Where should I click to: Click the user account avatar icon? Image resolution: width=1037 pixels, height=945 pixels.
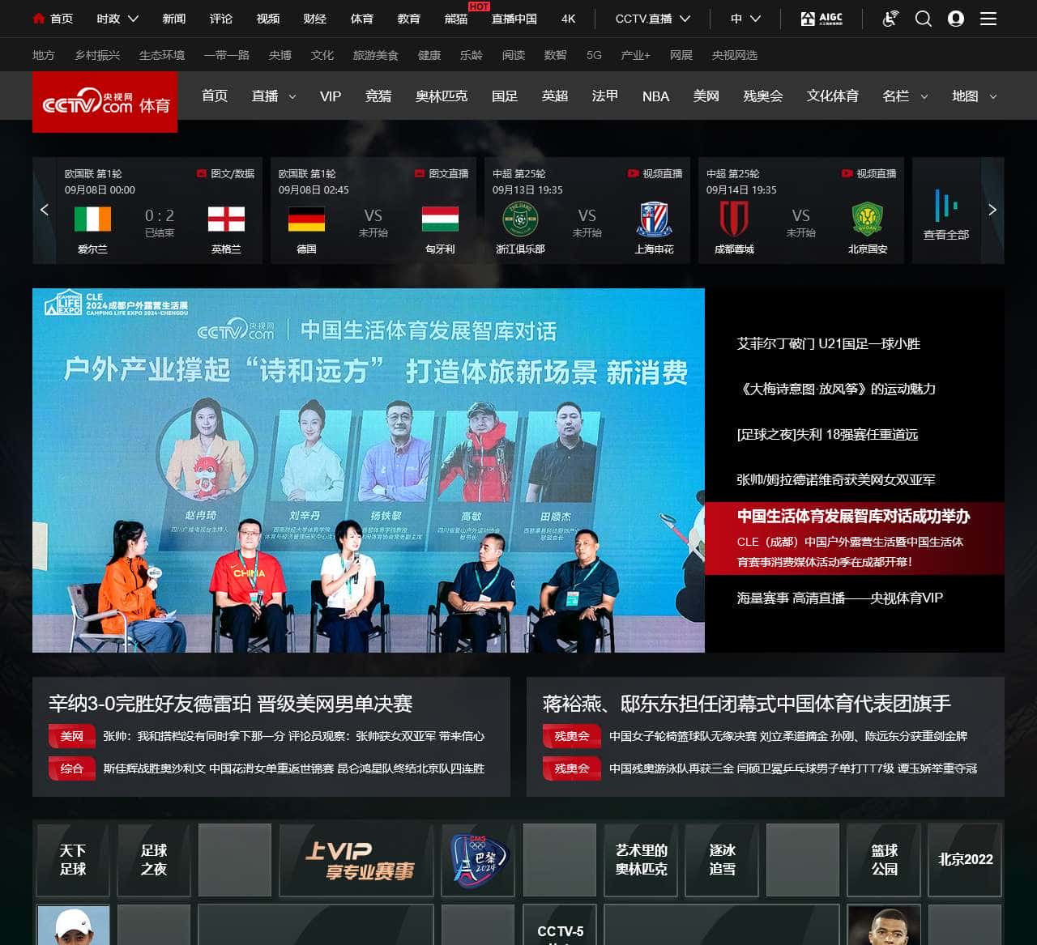(x=956, y=18)
